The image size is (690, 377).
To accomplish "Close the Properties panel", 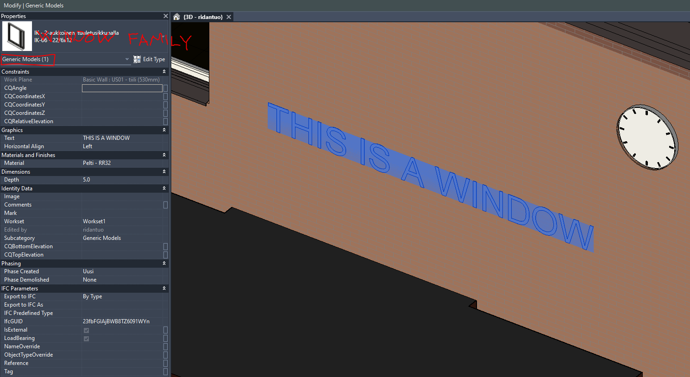I will [x=165, y=16].
